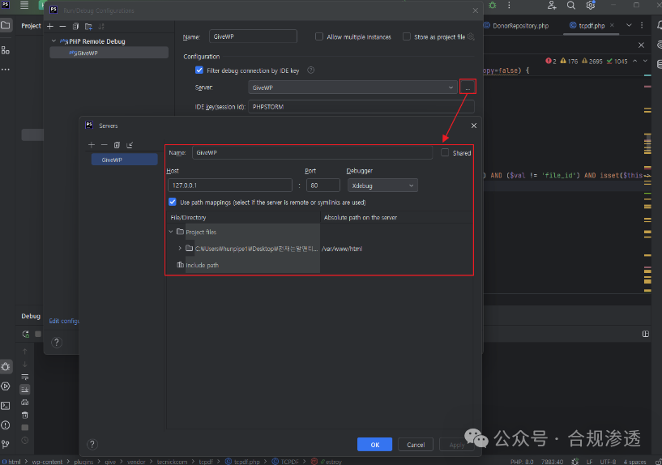662x465 pixels.
Task: Jump to previous highlighted error arrow
Action: coord(634,62)
